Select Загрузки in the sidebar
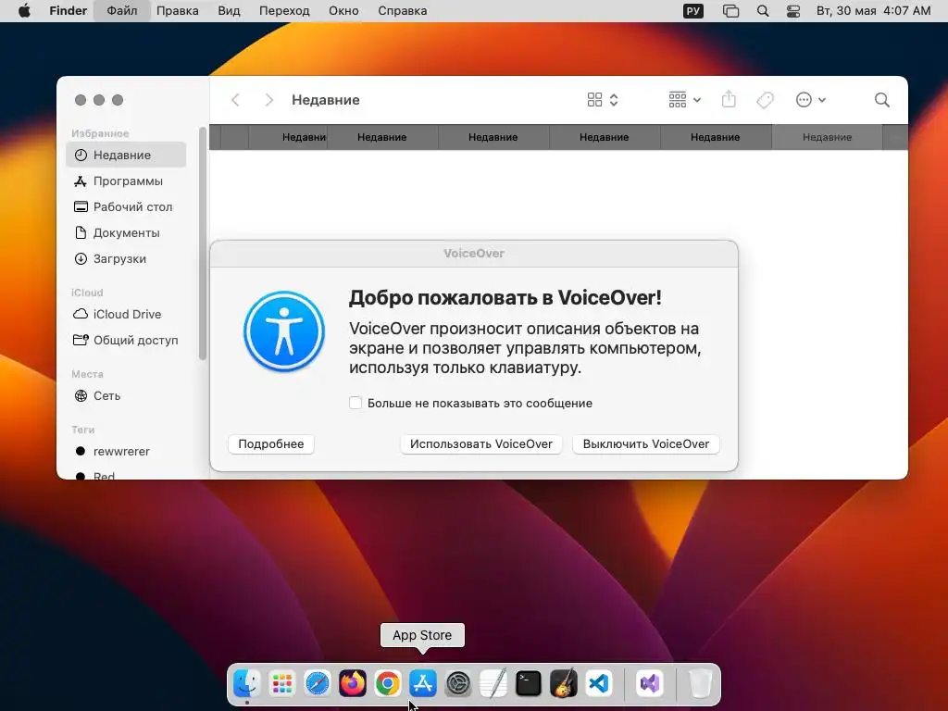Screen dimensions: 948x711 (126, 259)
